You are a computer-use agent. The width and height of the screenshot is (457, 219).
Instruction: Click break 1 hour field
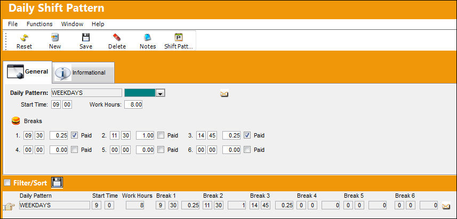28,135
